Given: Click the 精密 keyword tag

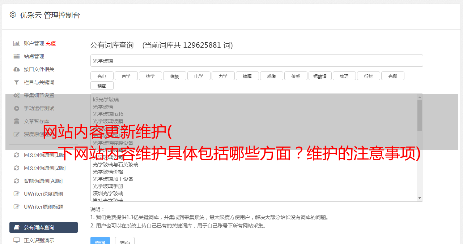Looking at the screenshot, I should coord(102,86).
